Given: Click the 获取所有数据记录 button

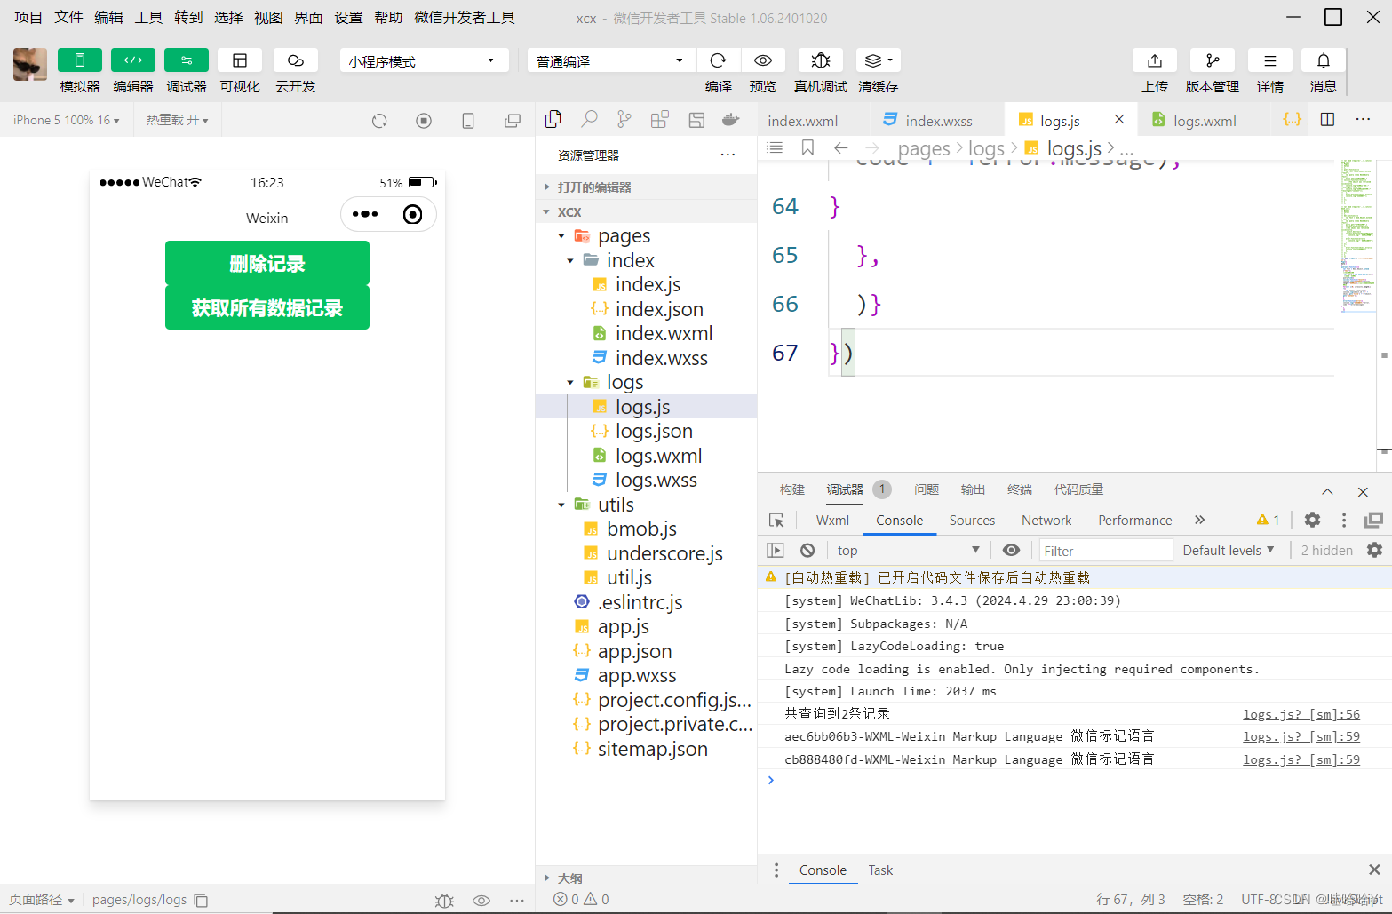Looking at the screenshot, I should [267, 307].
